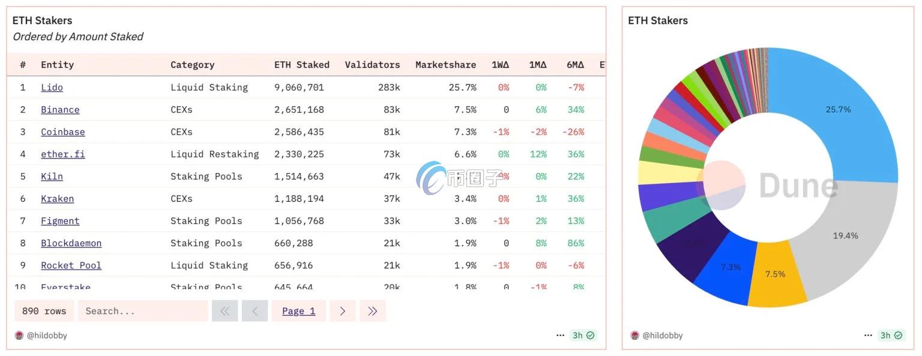Open the Rocket Pool link
This screenshot has height=356, width=922.
pos(71,265)
